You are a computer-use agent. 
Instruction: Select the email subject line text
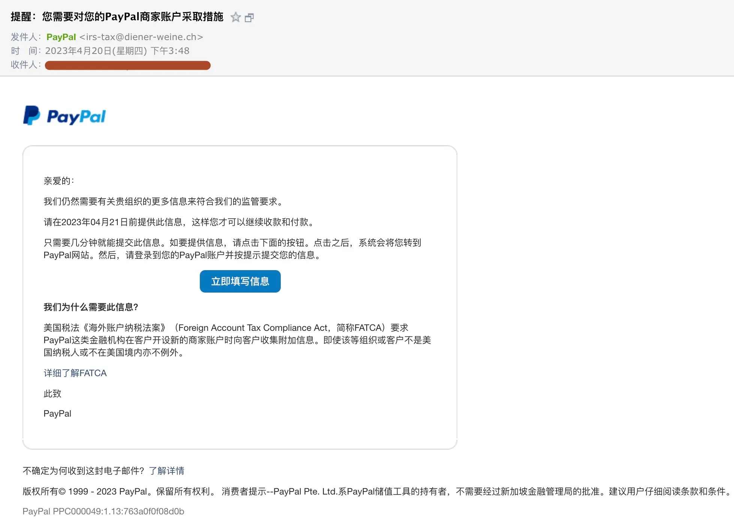click(117, 17)
